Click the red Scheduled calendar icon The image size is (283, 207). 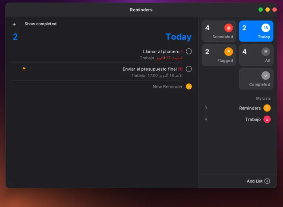click(228, 28)
